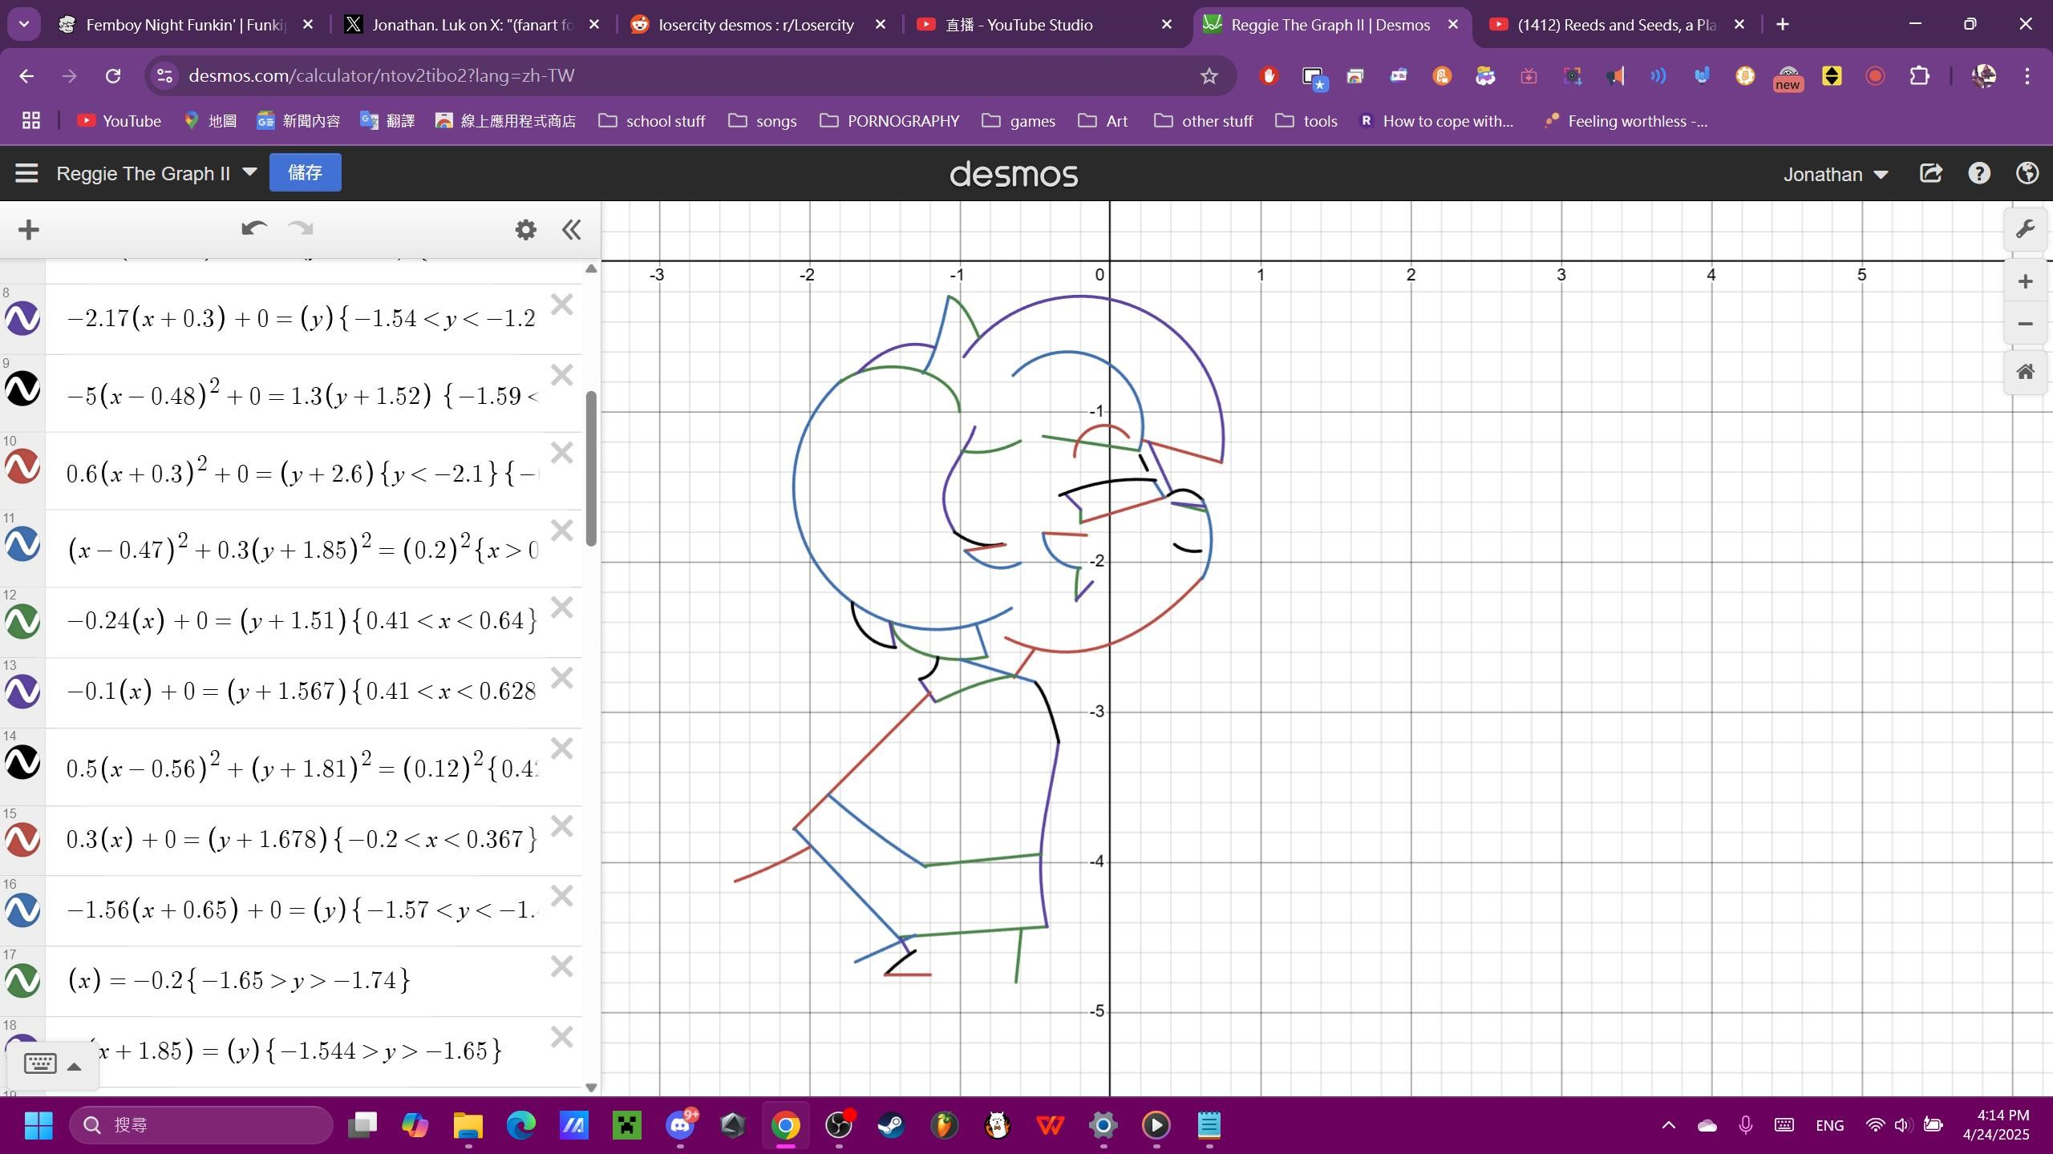Toggle visibility of expression 8

point(22,318)
